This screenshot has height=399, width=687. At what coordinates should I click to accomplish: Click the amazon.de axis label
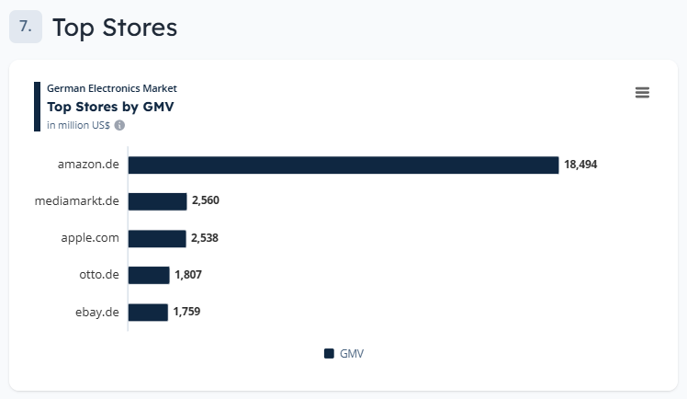click(x=88, y=165)
